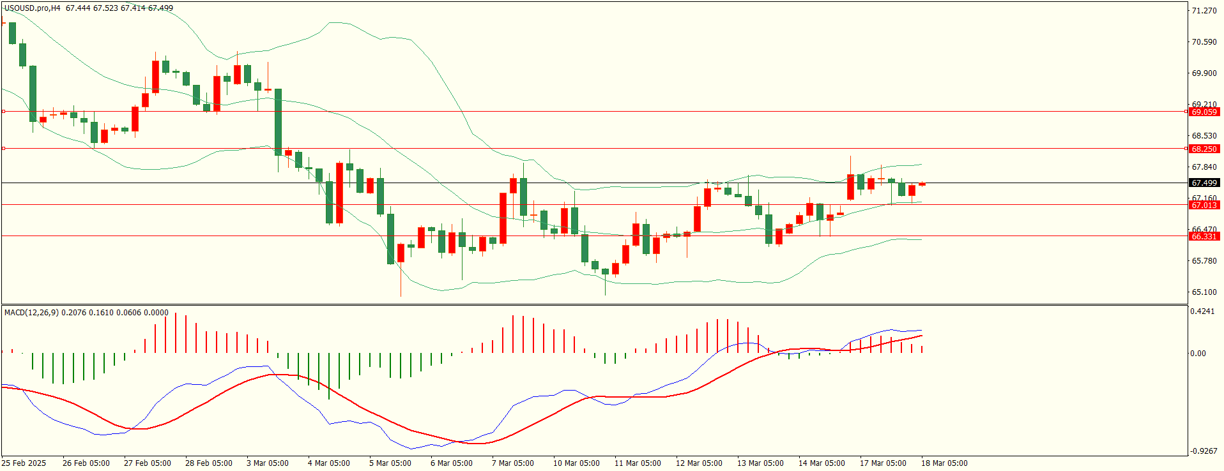This screenshot has height=471, width=1224.
Task: Click the 71.270 value on price axis
Action: 1204,11
